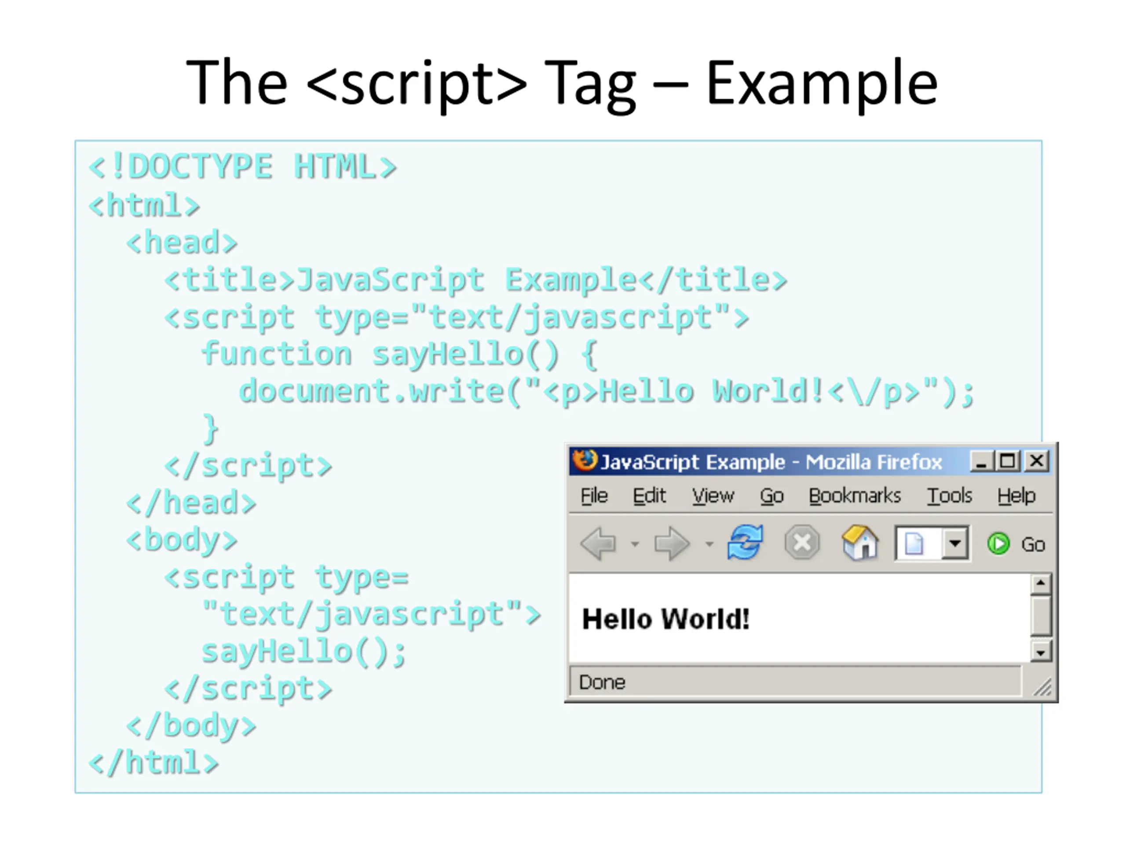Open the Bookmarks menu
This screenshot has width=1126, height=844.
(x=855, y=495)
